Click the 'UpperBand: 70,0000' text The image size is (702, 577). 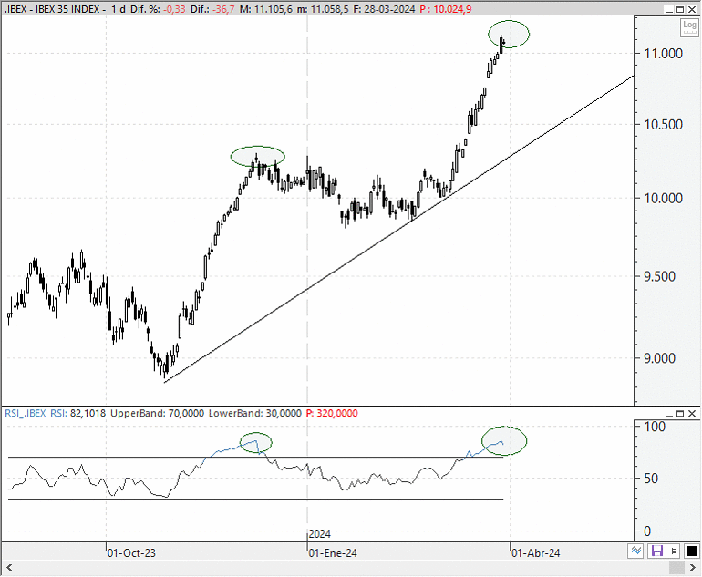tap(157, 413)
